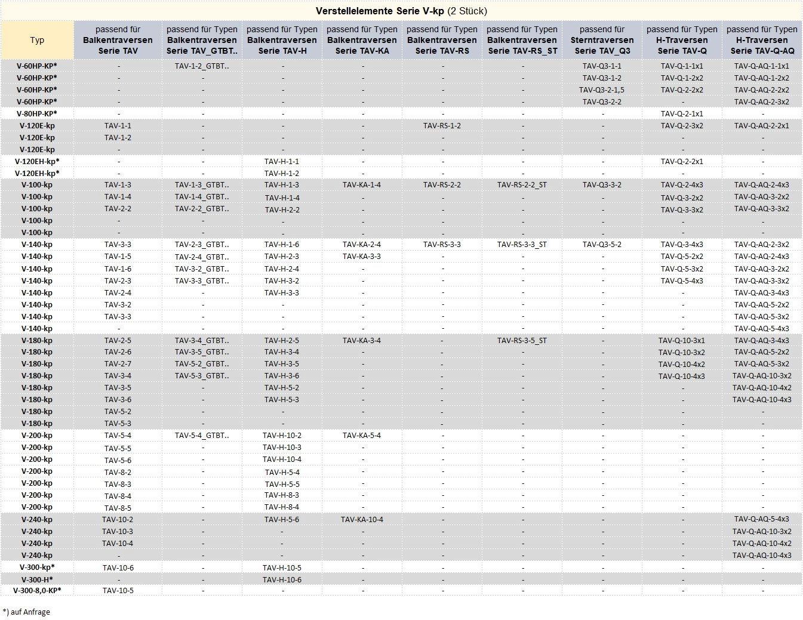The height and width of the screenshot is (620, 803).
Task: Select the TAV-Q3-2-1,5 cell
Action: tap(602, 90)
